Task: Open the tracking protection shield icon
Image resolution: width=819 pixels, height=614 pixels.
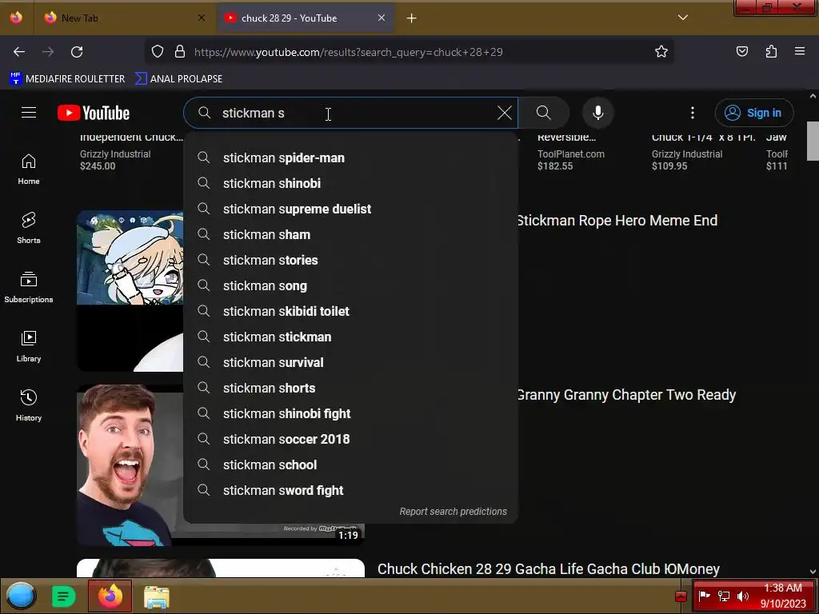Action: click(x=158, y=52)
